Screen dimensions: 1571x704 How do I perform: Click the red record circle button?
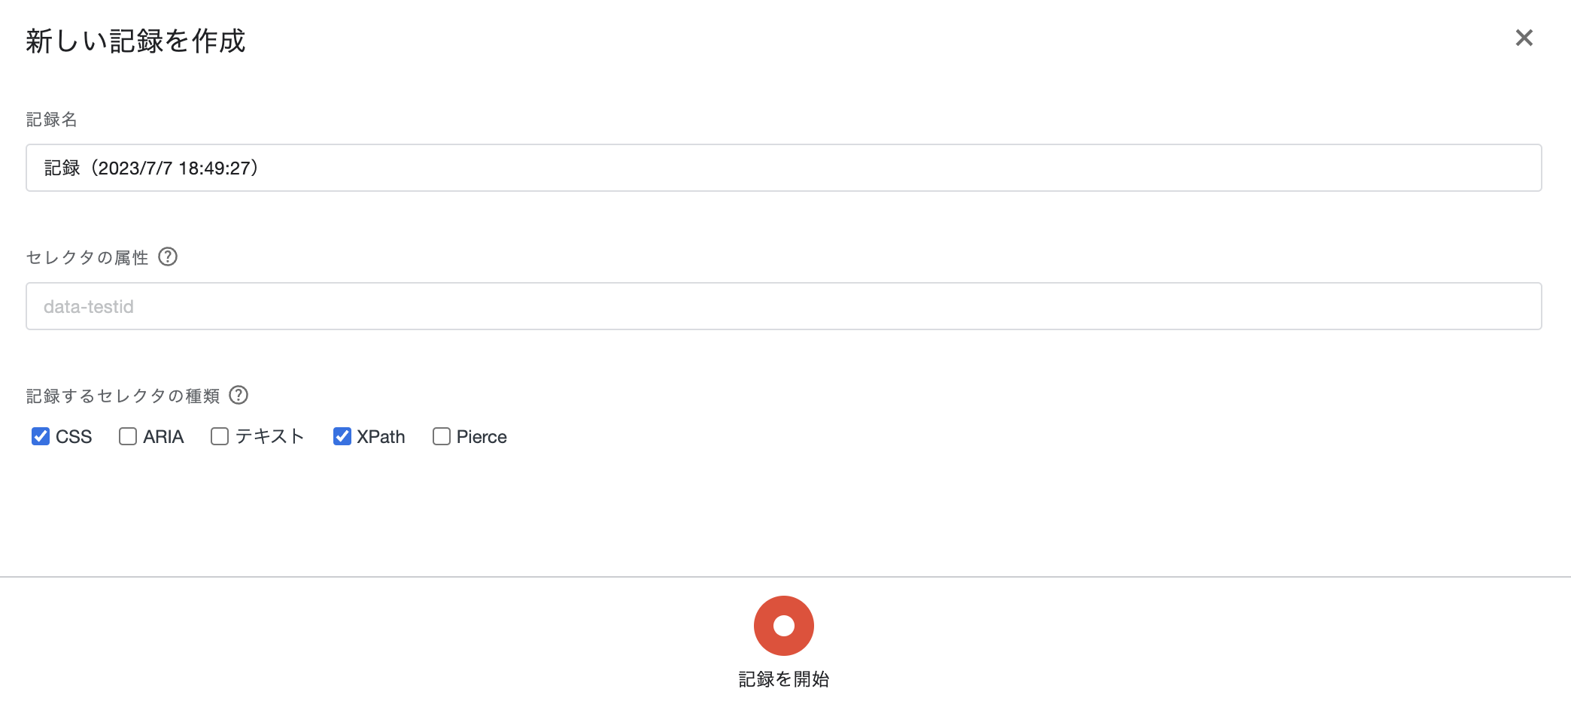click(784, 626)
